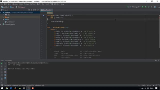Click run gutter icon beside fun main
The image size is (160, 90).
(44, 15)
